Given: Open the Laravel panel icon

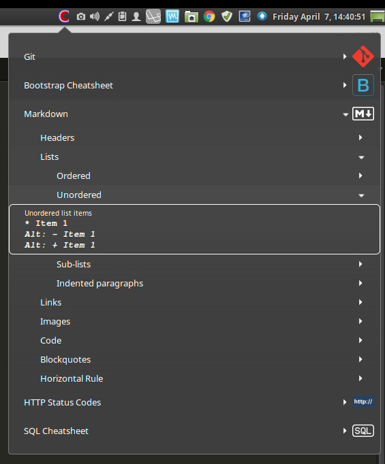Looking at the screenshot, I should coord(153,16).
